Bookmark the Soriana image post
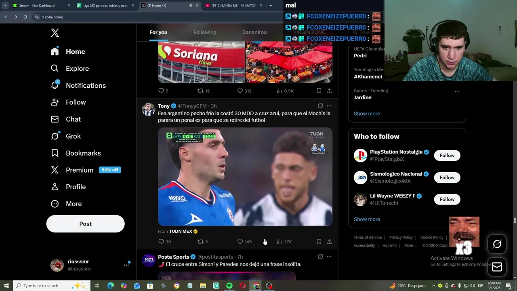517x291 pixels. point(319,91)
